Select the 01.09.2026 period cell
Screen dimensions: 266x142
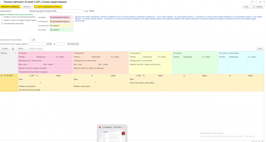(9, 83)
